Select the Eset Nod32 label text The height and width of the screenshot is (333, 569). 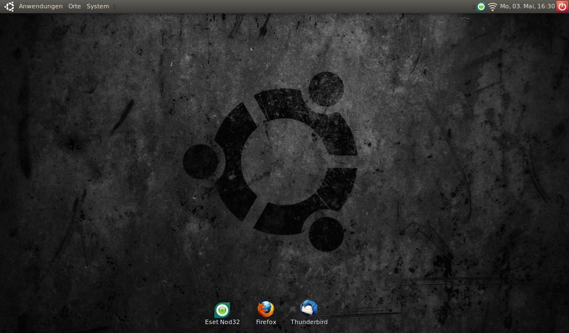pyautogui.click(x=222, y=322)
